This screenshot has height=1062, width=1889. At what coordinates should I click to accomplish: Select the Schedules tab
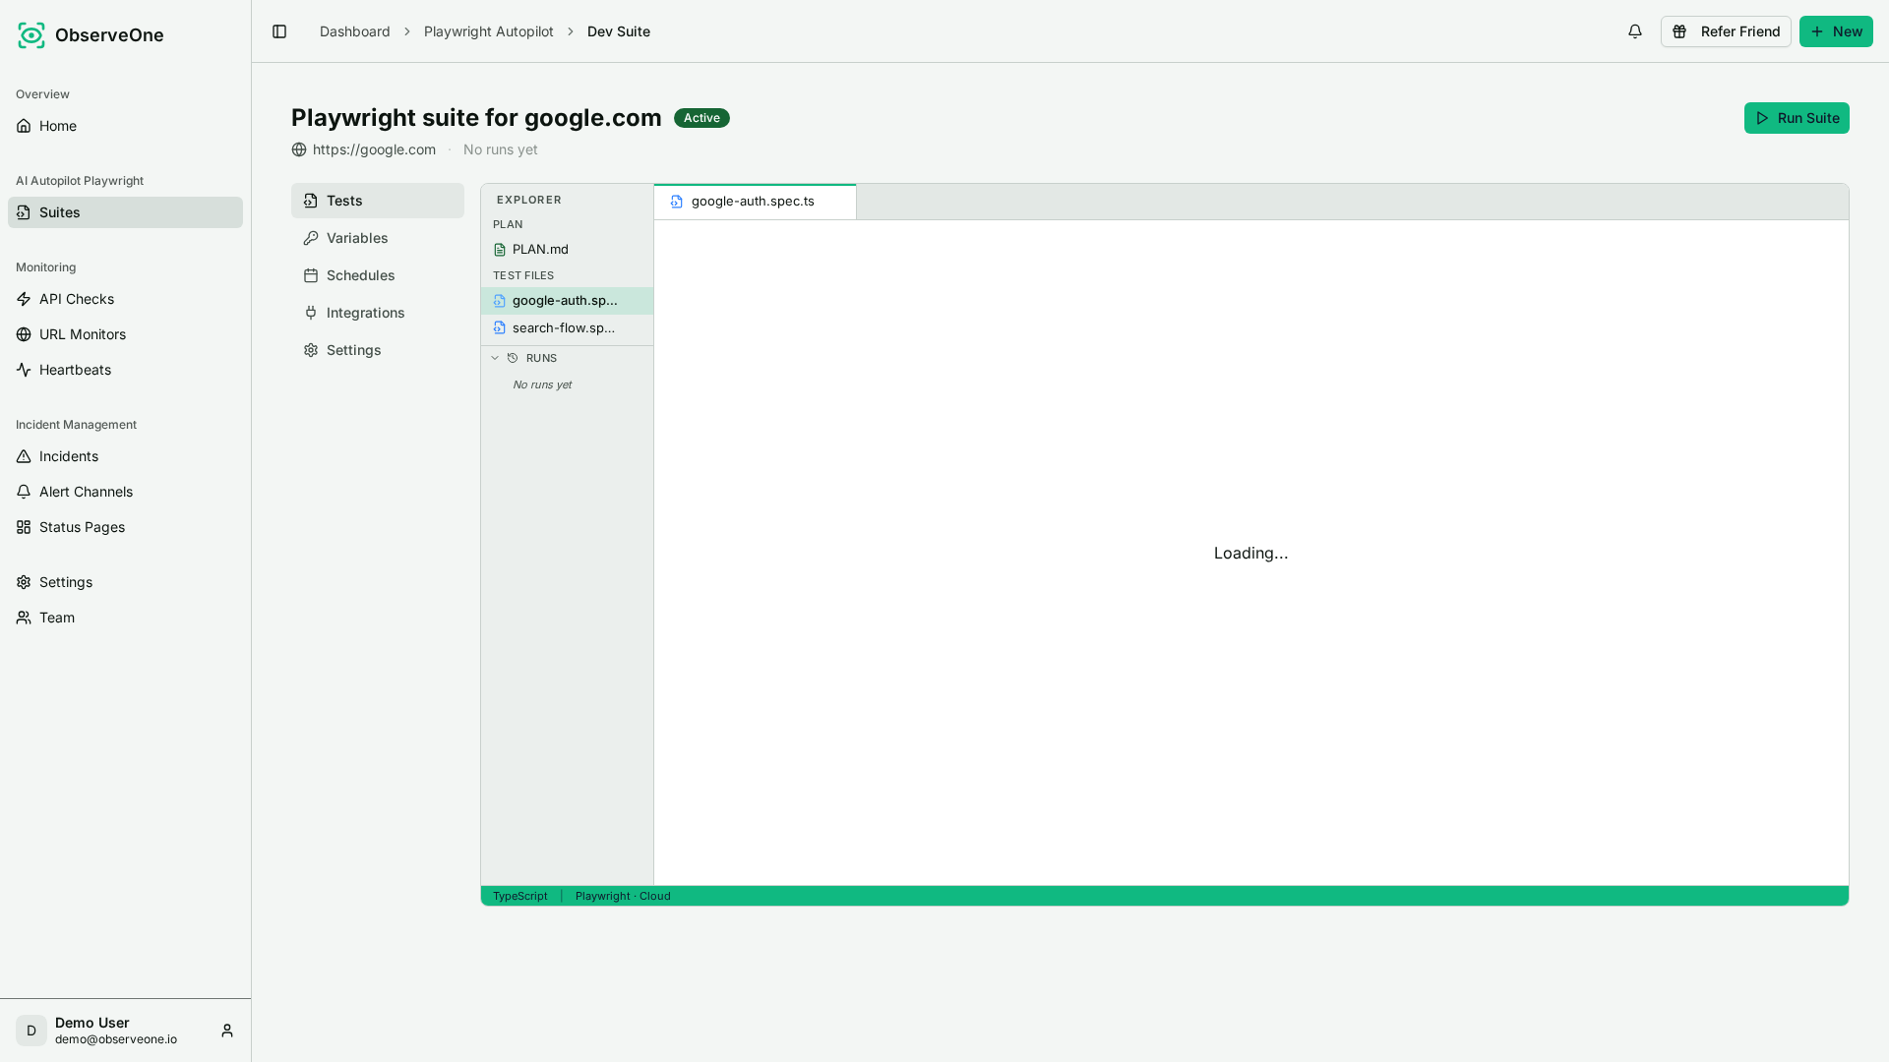click(378, 275)
